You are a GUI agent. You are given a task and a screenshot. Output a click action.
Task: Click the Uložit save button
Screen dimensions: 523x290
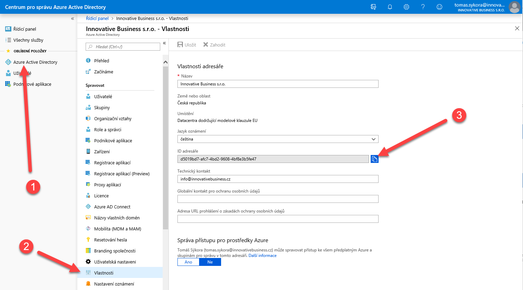coord(187,45)
